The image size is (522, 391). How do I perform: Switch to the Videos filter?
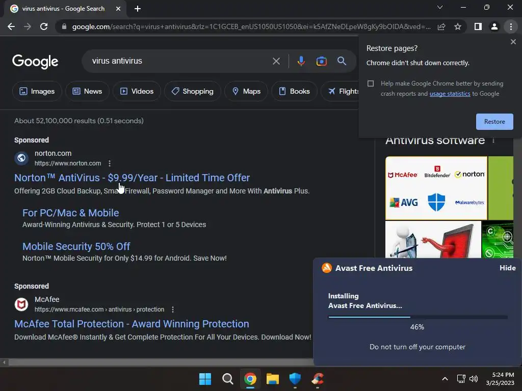point(137,91)
